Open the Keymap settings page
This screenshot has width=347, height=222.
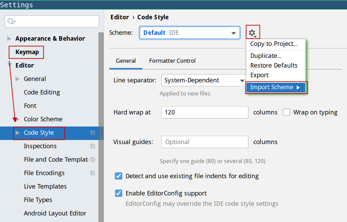tap(27, 52)
